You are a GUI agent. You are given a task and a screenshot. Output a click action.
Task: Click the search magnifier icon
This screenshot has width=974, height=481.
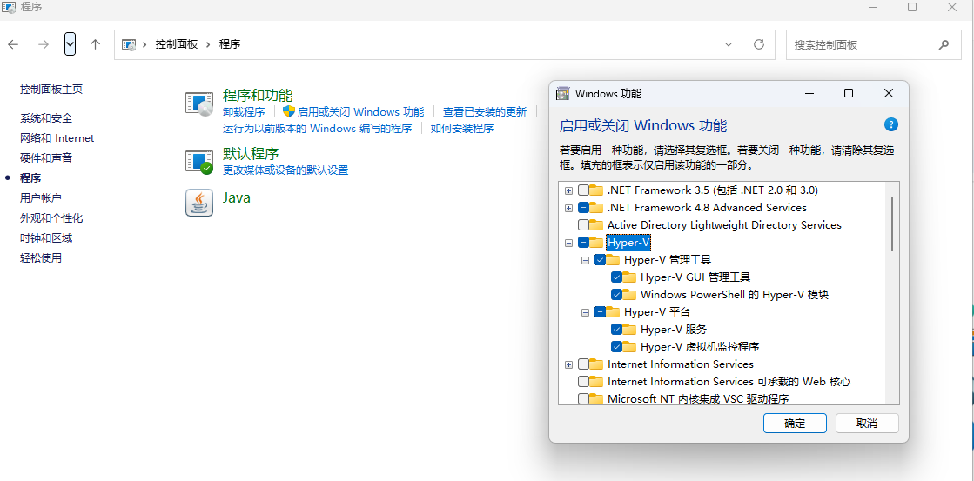[944, 44]
